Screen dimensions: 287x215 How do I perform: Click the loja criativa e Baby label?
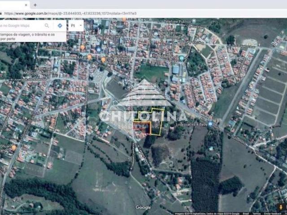[191, 125]
